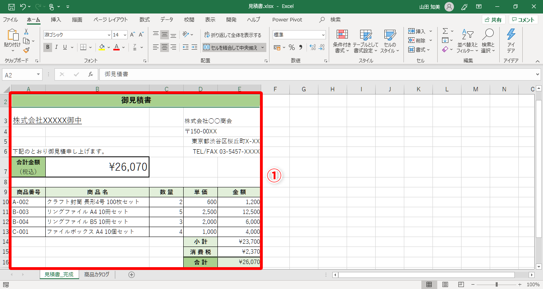Click the 書式 format cells button
This screenshot has height=289, width=543.
(x=417, y=50)
